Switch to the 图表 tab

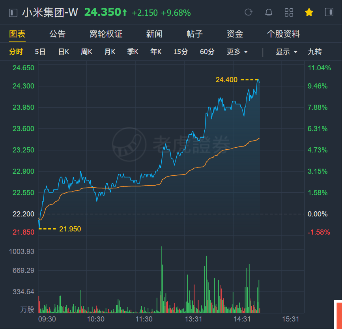[x=17, y=34]
